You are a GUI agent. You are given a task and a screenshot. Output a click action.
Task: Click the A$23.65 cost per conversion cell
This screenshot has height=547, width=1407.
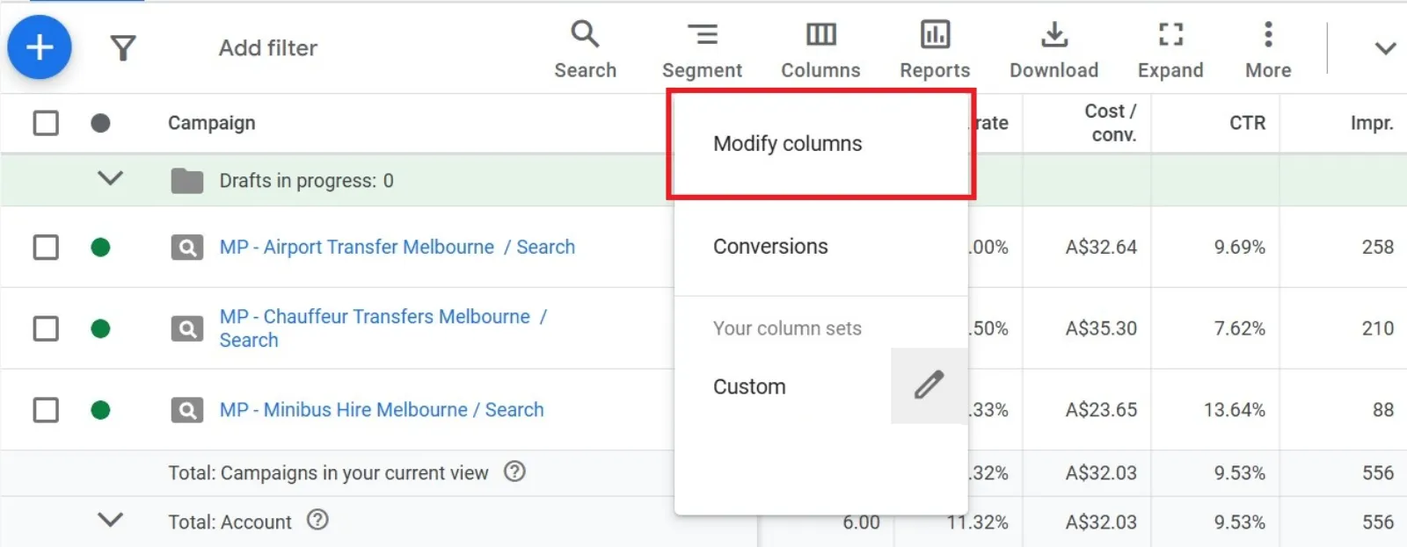1101,410
